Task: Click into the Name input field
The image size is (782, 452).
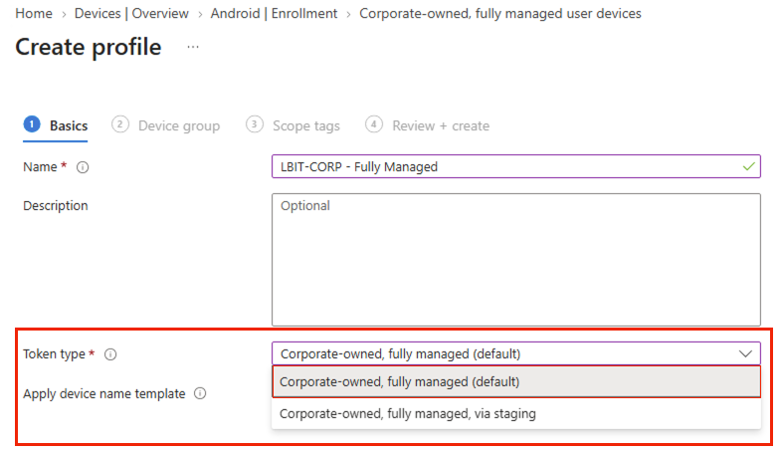Action: [x=516, y=166]
